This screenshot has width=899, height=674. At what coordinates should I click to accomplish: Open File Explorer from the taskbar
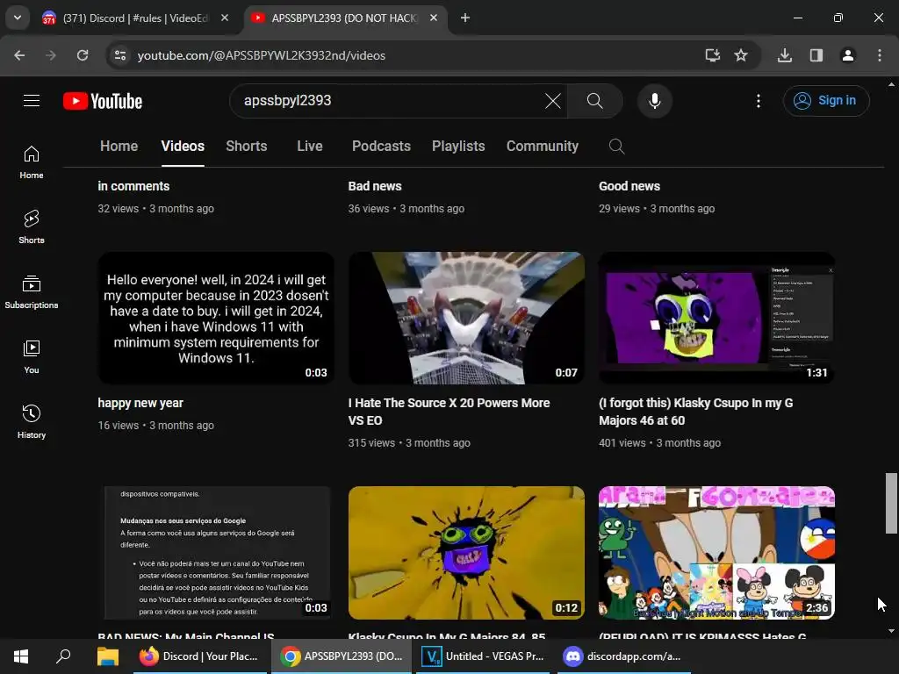(107, 656)
